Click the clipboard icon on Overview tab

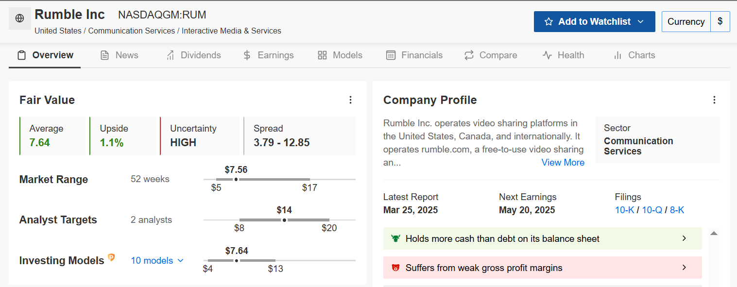coord(21,55)
